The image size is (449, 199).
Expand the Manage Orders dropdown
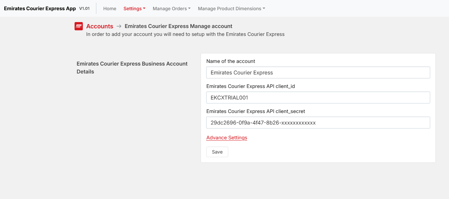click(x=172, y=9)
